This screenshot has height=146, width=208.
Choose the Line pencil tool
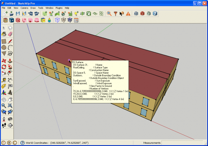click(10, 41)
